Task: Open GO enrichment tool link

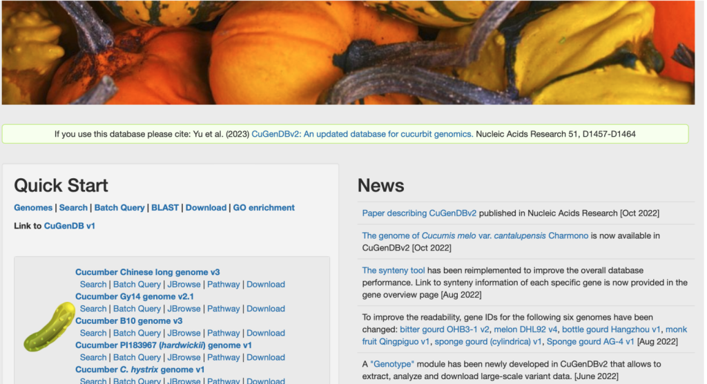Action: pyautogui.click(x=264, y=208)
